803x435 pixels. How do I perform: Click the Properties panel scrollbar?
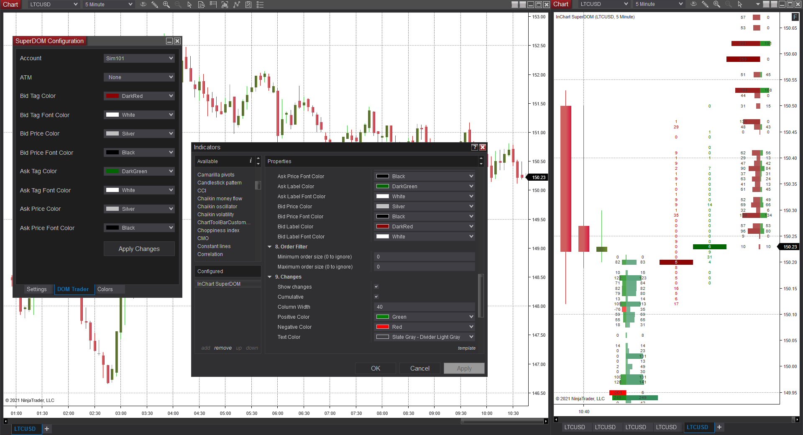point(481,296)
